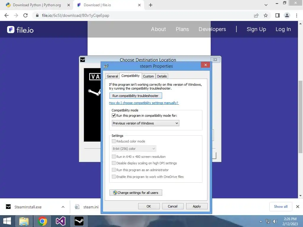Click the steam.ini download item name
303x227 pixels.
91,207
